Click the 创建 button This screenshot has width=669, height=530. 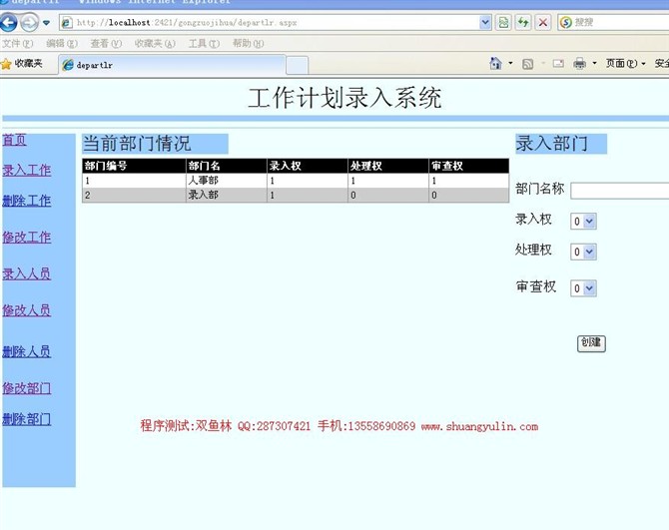(591, 343)
